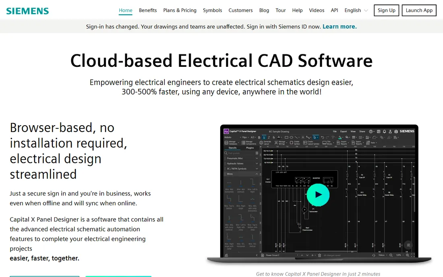Navigate to Symbols

[x=213, y=10]
